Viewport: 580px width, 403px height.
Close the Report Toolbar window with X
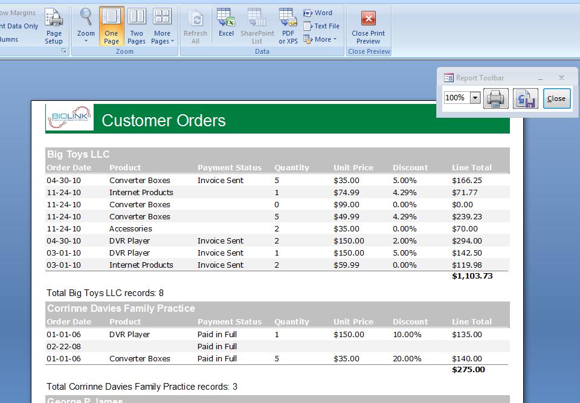tap(561, 78)
